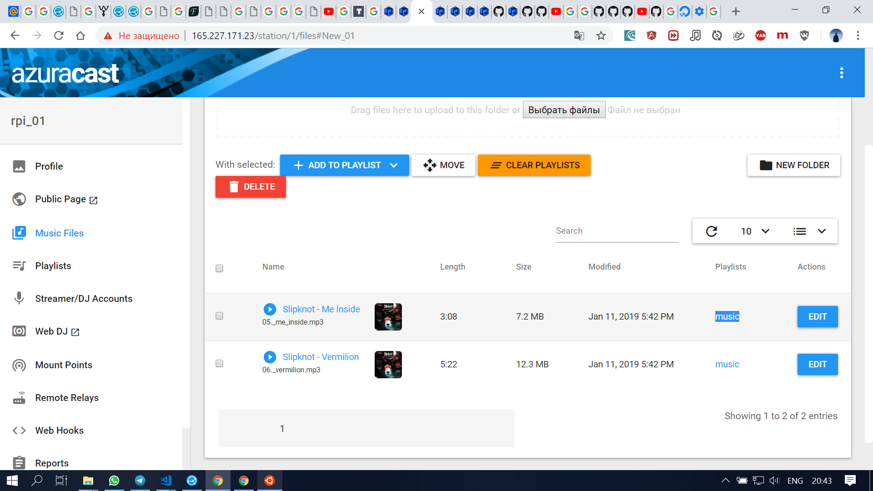The width and height of the screenshot is (873, 491).
Task: Open the Streamer/DJ Accounts microphone icon
Action: [x=19, y=298]
